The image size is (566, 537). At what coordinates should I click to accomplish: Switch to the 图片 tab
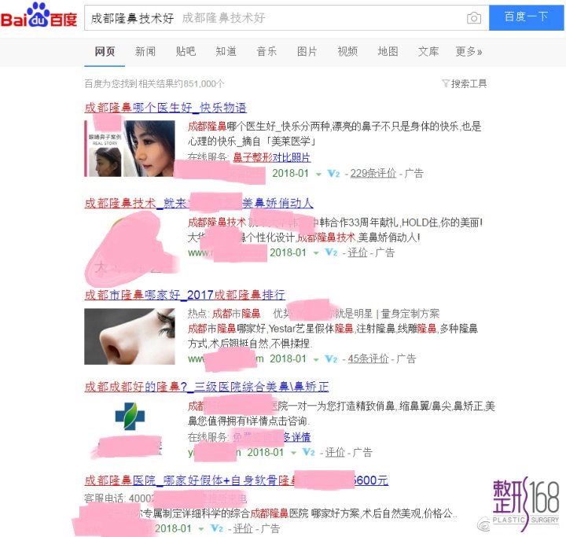tap(307, 52)
